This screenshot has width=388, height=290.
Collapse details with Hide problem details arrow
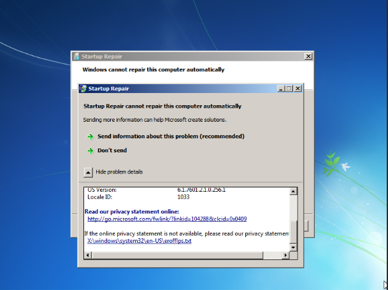pyautogui.click(x=88, y=172)
